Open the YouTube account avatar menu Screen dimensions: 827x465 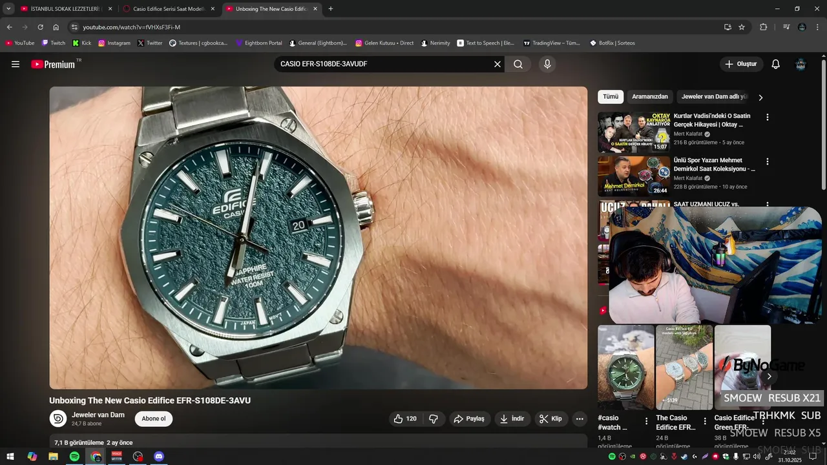tap(801, 64)
